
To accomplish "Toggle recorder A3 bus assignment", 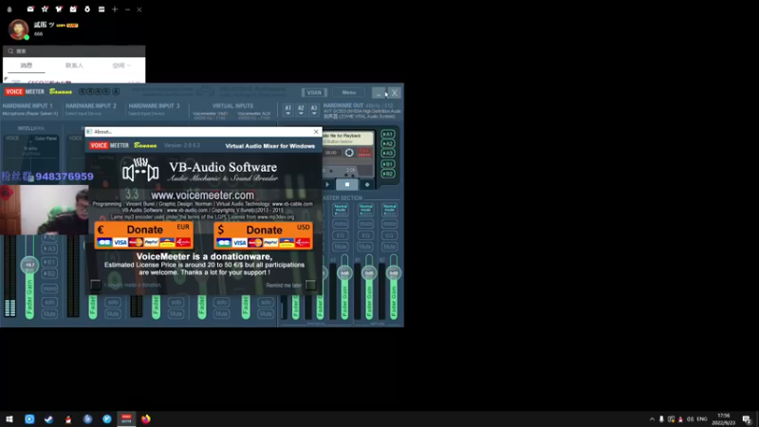I will 388,154.
